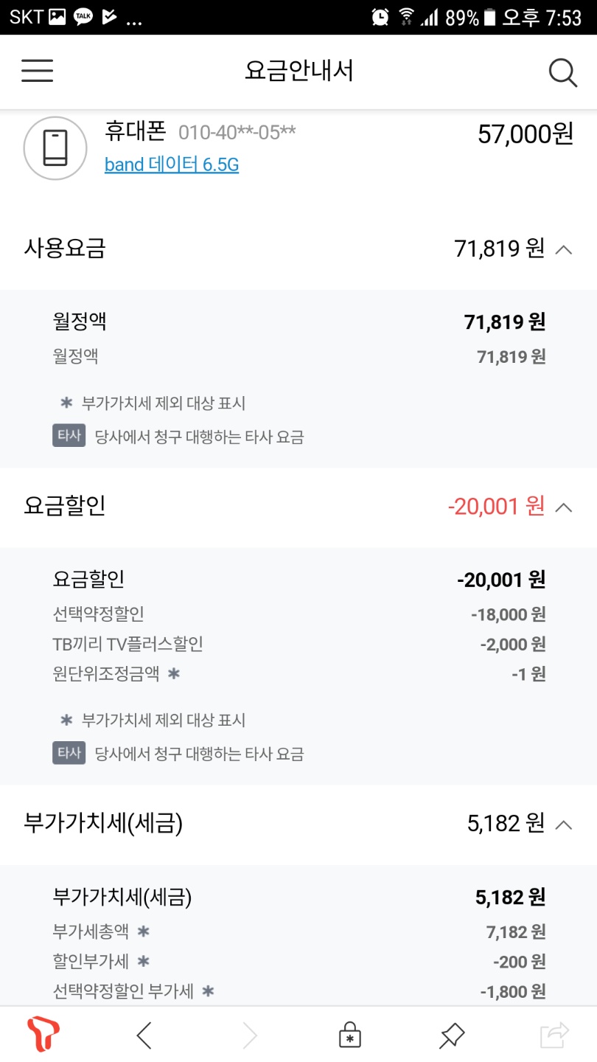Tap the 부가세총액 row
Image resolution: width=597 pixels, height=1062 pixels.
pyautogui.click(x=91, y=931)
